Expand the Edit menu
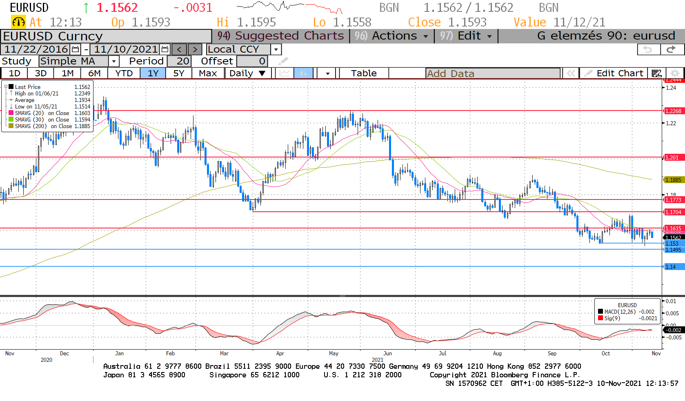This screenshot has height=401, width=685. [466, 36]
